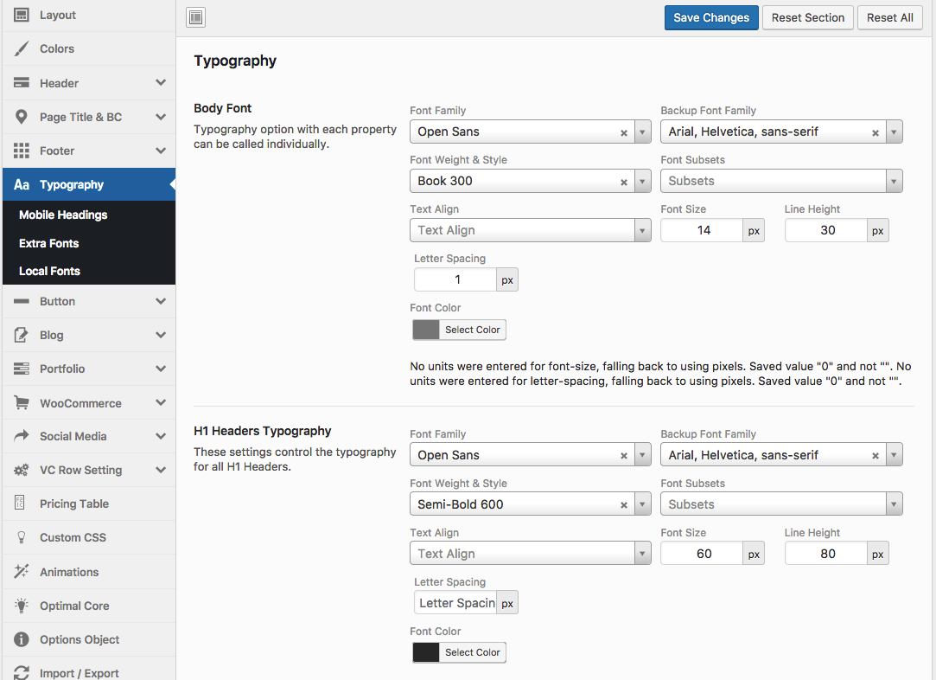Screen dimensions: 936x680
Task: Click the Page Title & BC pin icon
Action: (22, 117)
